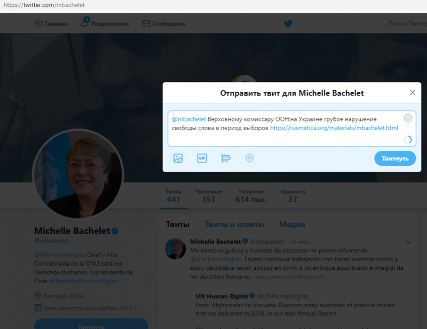This screenshot has height=329, width=427.
Task: Send tweet with Твитнуть button in dialog
Action: point(395,158)
